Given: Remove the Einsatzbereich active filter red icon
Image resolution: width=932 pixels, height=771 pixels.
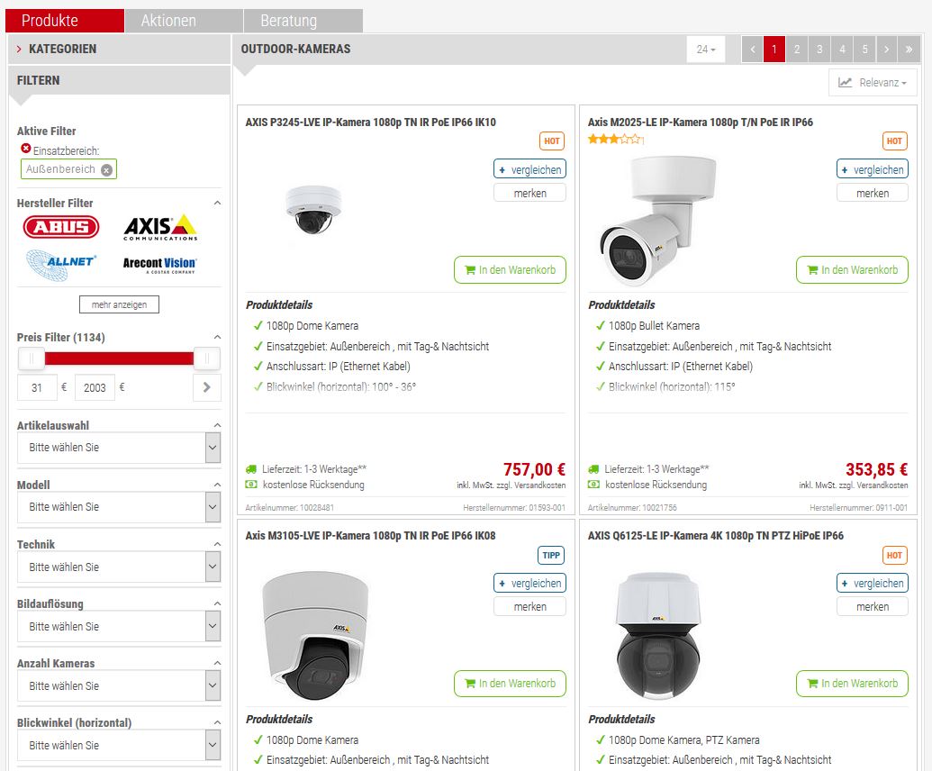Looking at the screenshot, I should click(25, 149).
